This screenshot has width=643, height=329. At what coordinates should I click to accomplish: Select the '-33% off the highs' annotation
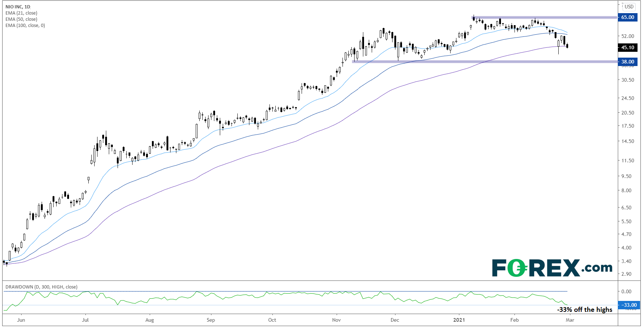click(x=585, y=310)
